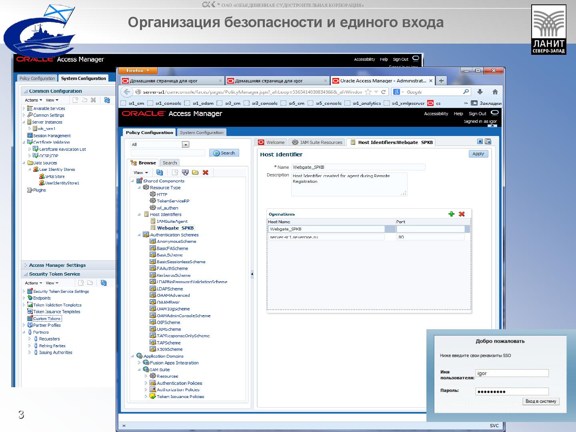Click the create new item icon in Browse toolbar
The height and width of the screenshot is (432, 576).
click(175, 172)
